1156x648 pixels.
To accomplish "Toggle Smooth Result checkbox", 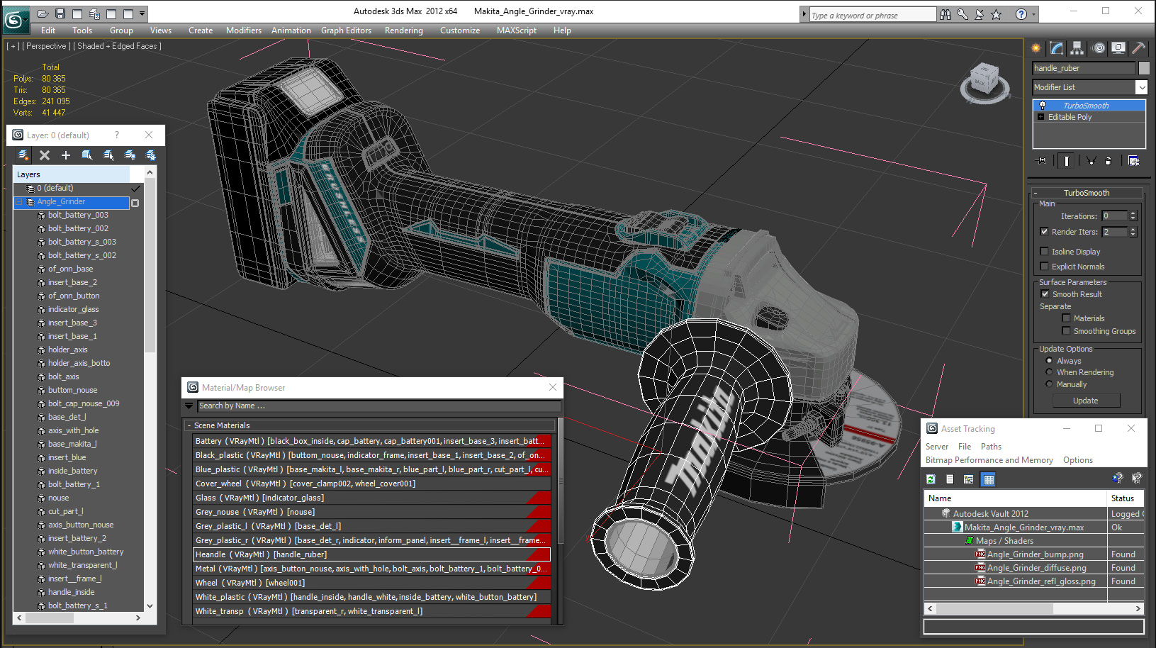I will pos(1045,294).
